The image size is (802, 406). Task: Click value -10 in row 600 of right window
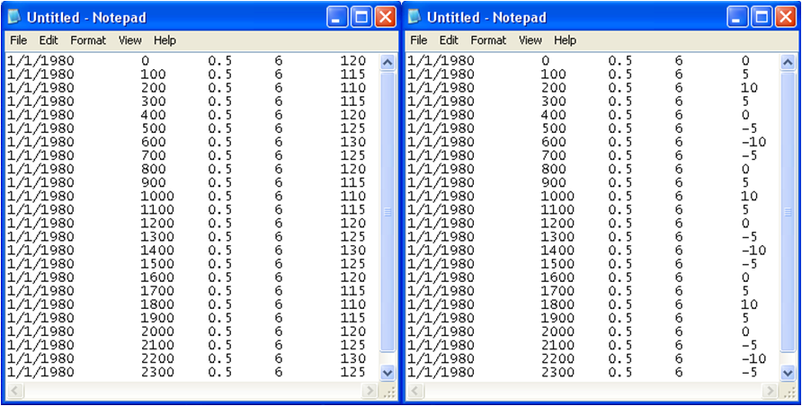tap(753, 142)
